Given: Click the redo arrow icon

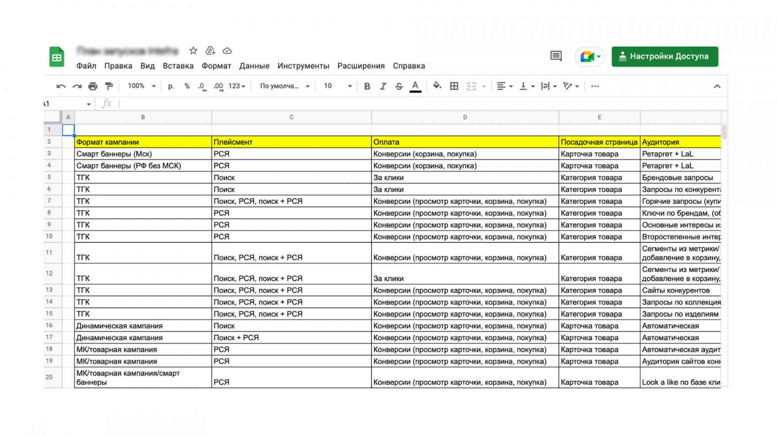Looking at the screenshot, I should [x=77, y=86].
